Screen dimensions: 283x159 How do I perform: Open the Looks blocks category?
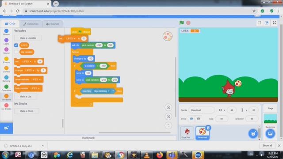point(6,42)
